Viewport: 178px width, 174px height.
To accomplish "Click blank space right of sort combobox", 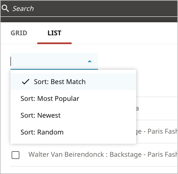I will [137, 61].
